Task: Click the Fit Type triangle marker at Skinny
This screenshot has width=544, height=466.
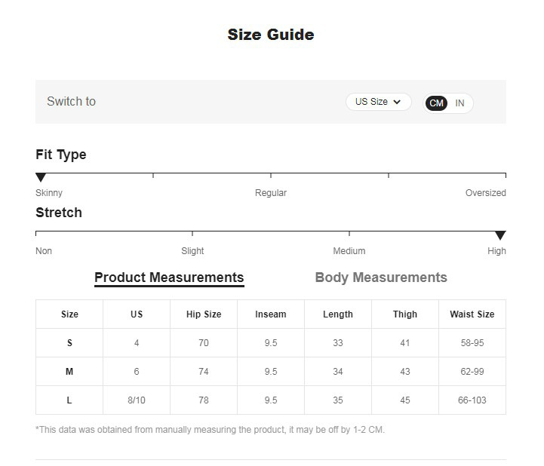Action: click(x=41, y=177)
